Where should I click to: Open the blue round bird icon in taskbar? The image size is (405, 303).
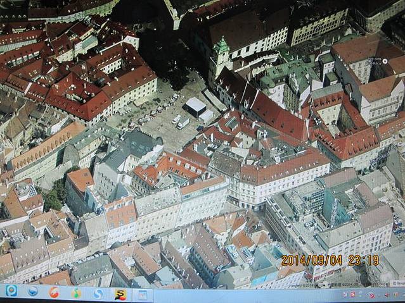[32, 292]
